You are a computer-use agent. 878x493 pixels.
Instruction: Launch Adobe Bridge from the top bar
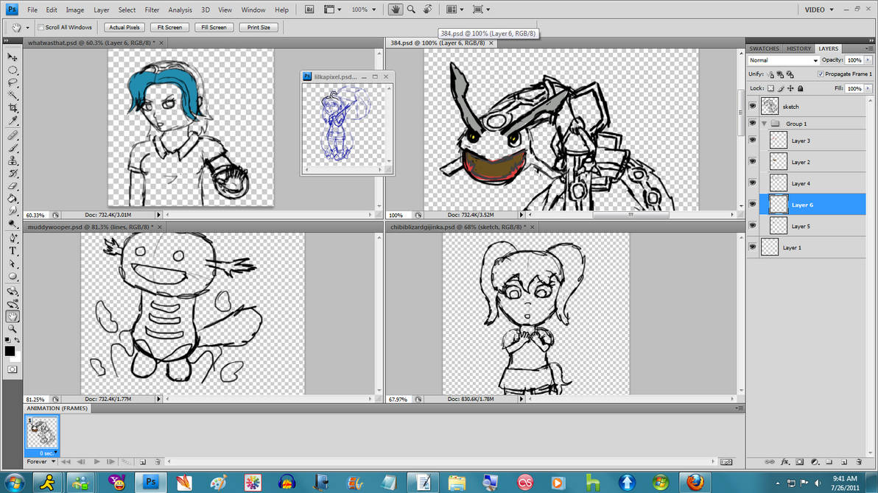[309, 10]
